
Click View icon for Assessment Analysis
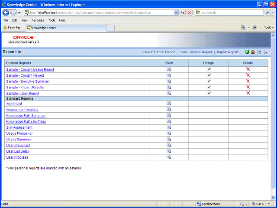[x=169, y=109]
